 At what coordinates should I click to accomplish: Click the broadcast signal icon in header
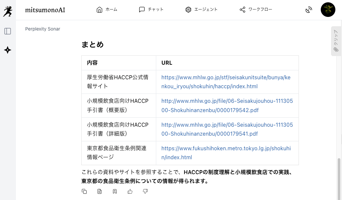tap(308, 10)
